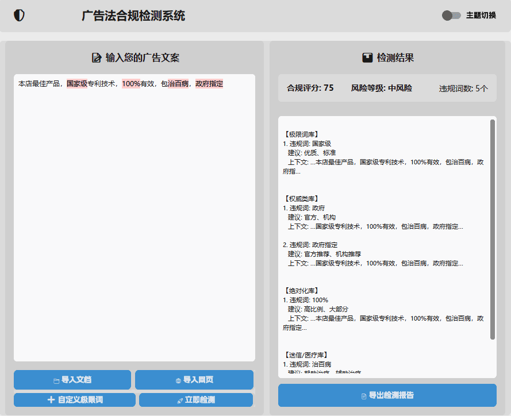This screenshot has width=511, height=416.
Task: Run detection with the 立即检测 button
Action: 195,400
